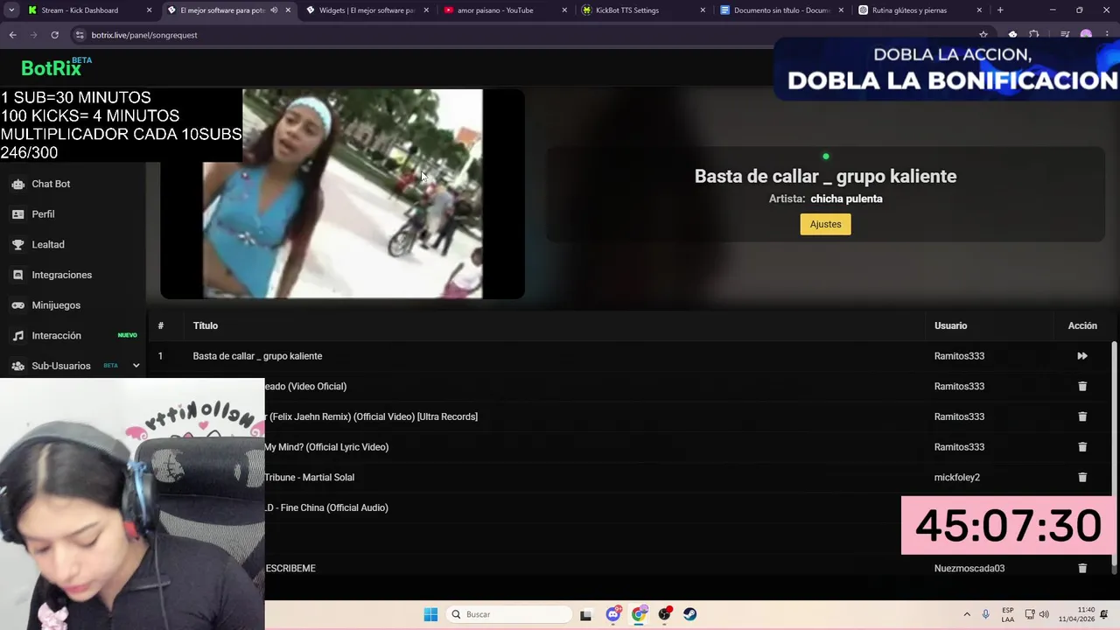Mute the audio icon on the BotRix tab
Screen dimensions: 1120x630
[274, 10]
